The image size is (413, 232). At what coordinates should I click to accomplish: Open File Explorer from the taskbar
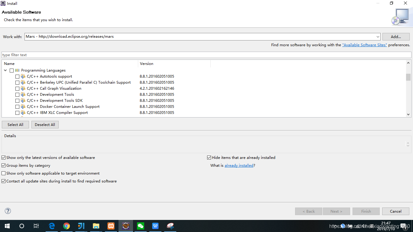tap(96, 226)
